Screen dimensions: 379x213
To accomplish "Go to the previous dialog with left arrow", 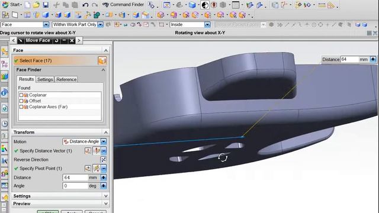I will pyautogui.click(x=14, y=40).
